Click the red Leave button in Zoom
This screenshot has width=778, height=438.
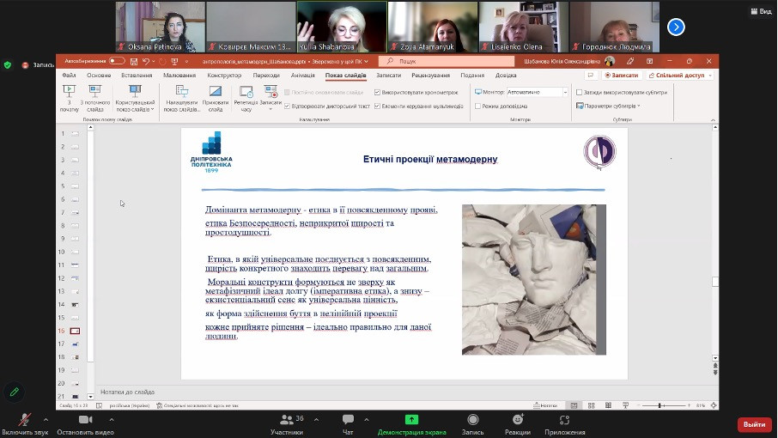pos(754,424)
